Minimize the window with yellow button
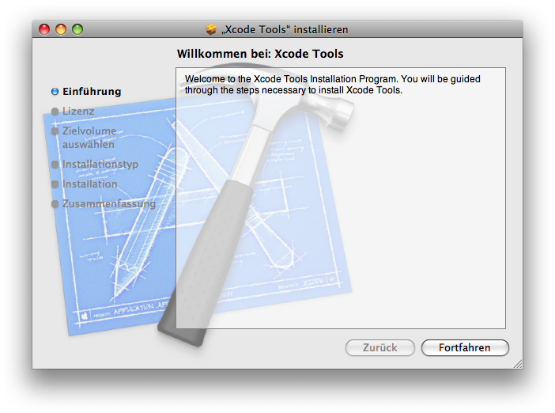The height and width of the screenshot is (413, 555). [61, 29]
